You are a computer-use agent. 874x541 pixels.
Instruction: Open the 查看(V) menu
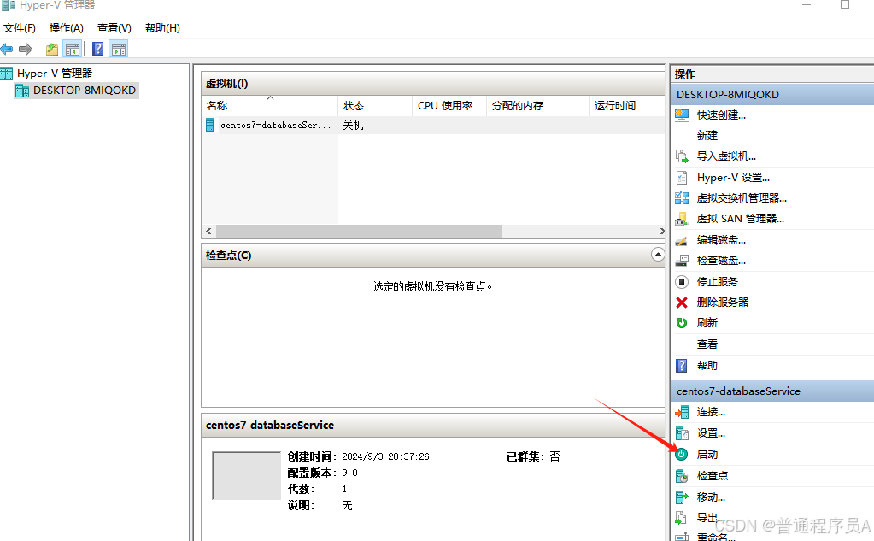pyautogui.click(x=114, y=28)
